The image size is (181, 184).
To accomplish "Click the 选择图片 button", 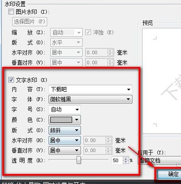I will click(x=30, y=22).
